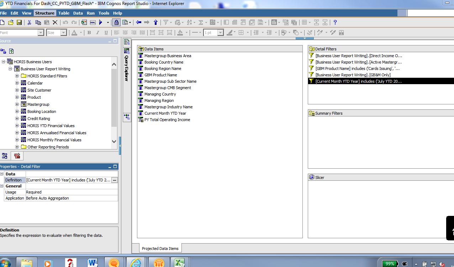Toggle Bold formatting
This screenshot has height=267, width=454.
(89, 33)
